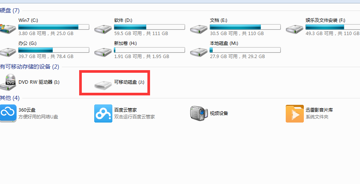Viewport: 360px width, 184px height.
Task: Select the 文档 (E:) drive icon
Action: coord(199,29)
